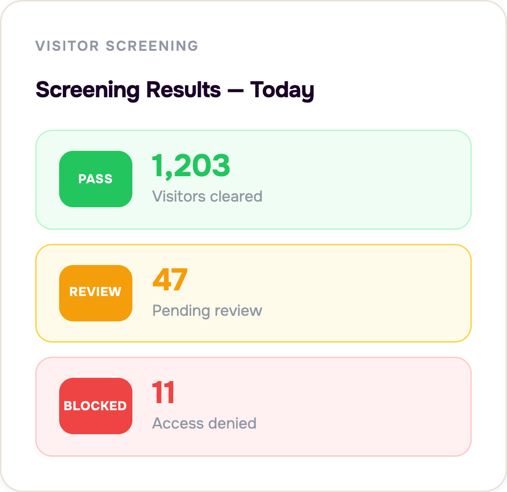Click the orange REVIEW badge
This screenshot has width=507, height=492.
coord(96,293)
